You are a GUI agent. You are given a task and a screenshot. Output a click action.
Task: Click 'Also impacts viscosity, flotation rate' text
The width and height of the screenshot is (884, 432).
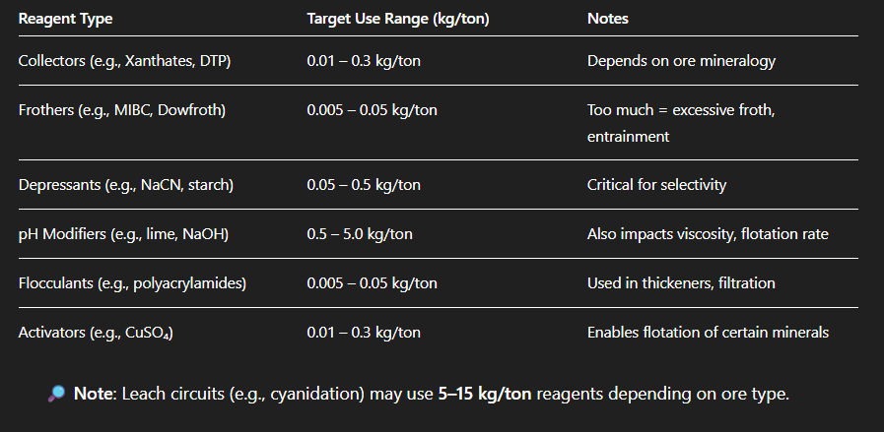pyautogui.click(x=708, y=234)
